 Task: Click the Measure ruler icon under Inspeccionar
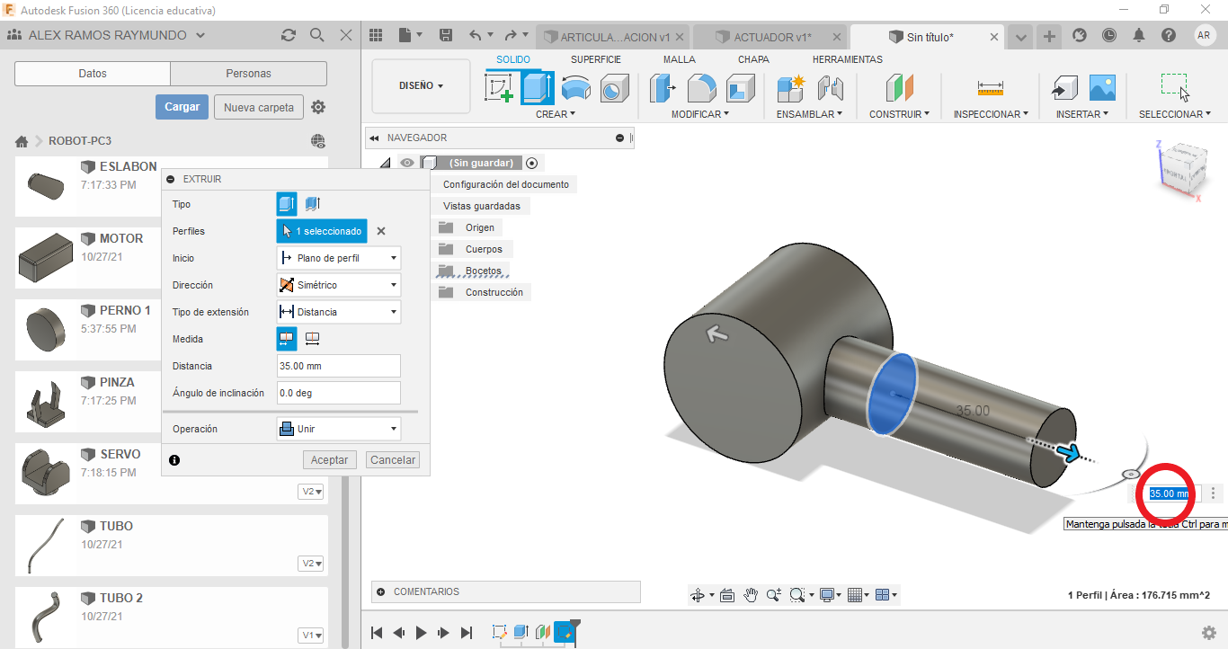(x=990, y=88)
